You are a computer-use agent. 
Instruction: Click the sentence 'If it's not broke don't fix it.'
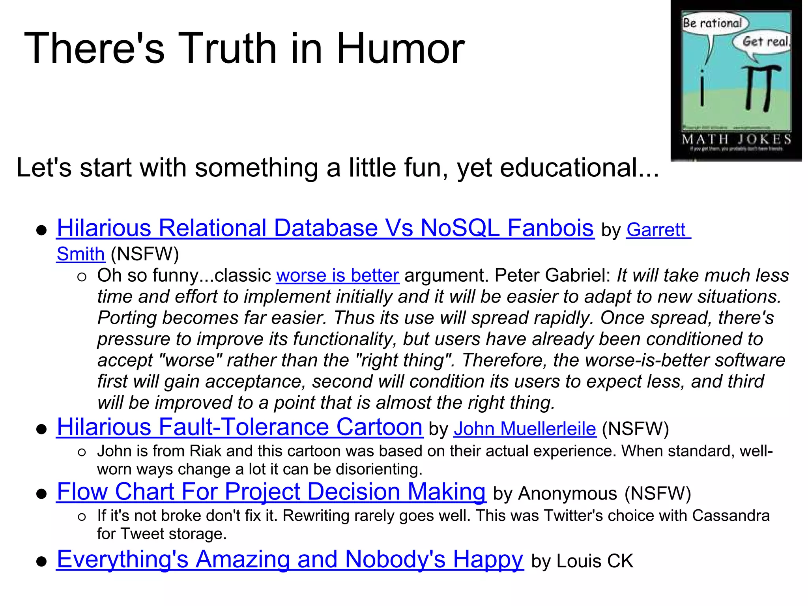(x=188, y=516)
